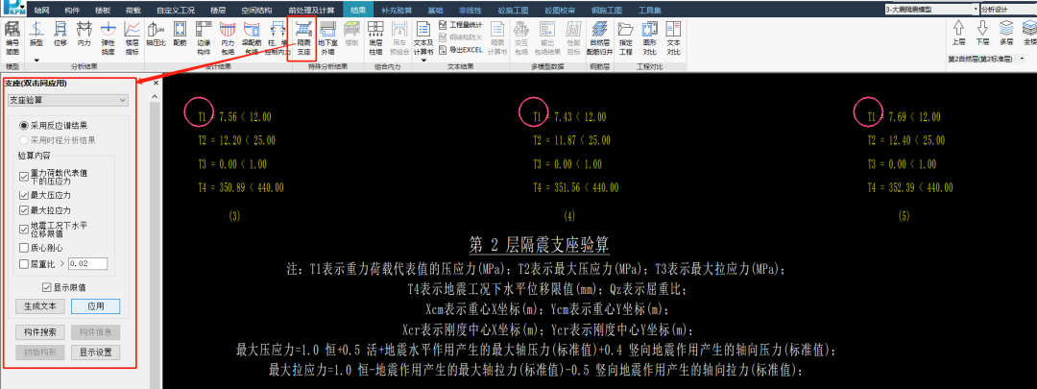Click the 构件搜索 button

tap(39, 332)
